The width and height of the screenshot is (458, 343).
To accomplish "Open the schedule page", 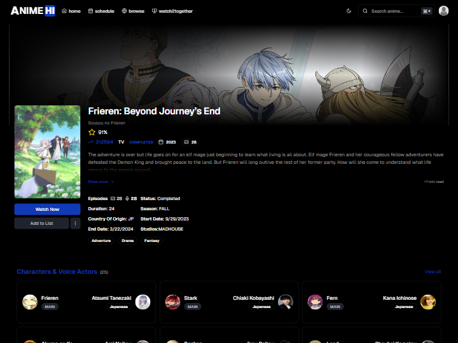I will point(101,11).
